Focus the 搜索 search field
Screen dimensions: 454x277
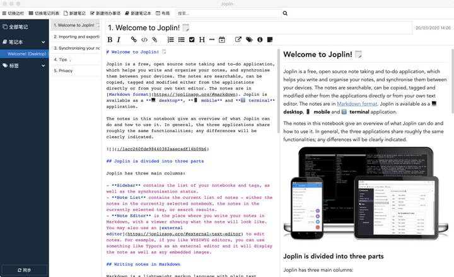point(228,13)
